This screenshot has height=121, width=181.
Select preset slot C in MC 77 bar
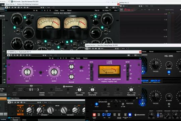click(x=63, y=58)
